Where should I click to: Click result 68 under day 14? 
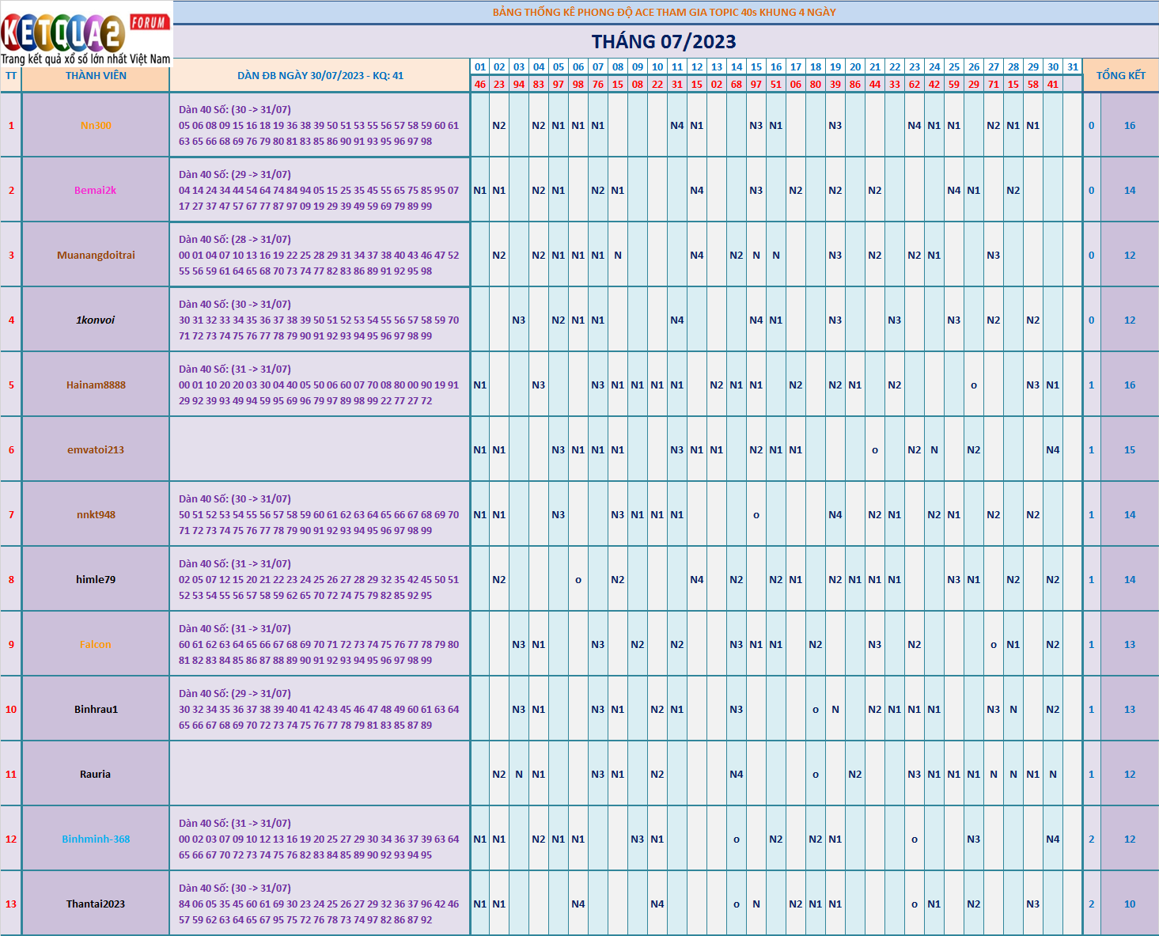737,84
